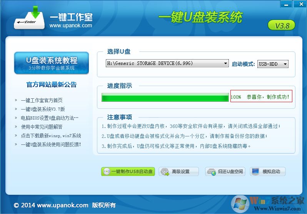Click 一键制作USB启动盘 button

[x=128, y=172]
